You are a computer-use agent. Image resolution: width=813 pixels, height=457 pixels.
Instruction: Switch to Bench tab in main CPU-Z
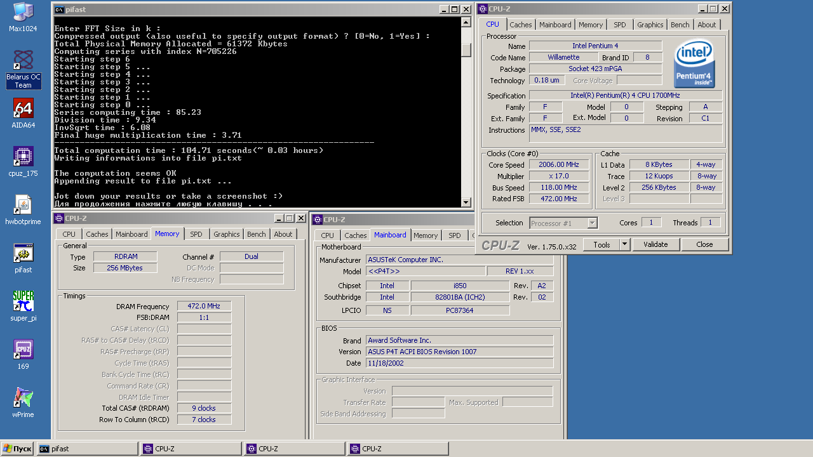click(x=680, y=25)
